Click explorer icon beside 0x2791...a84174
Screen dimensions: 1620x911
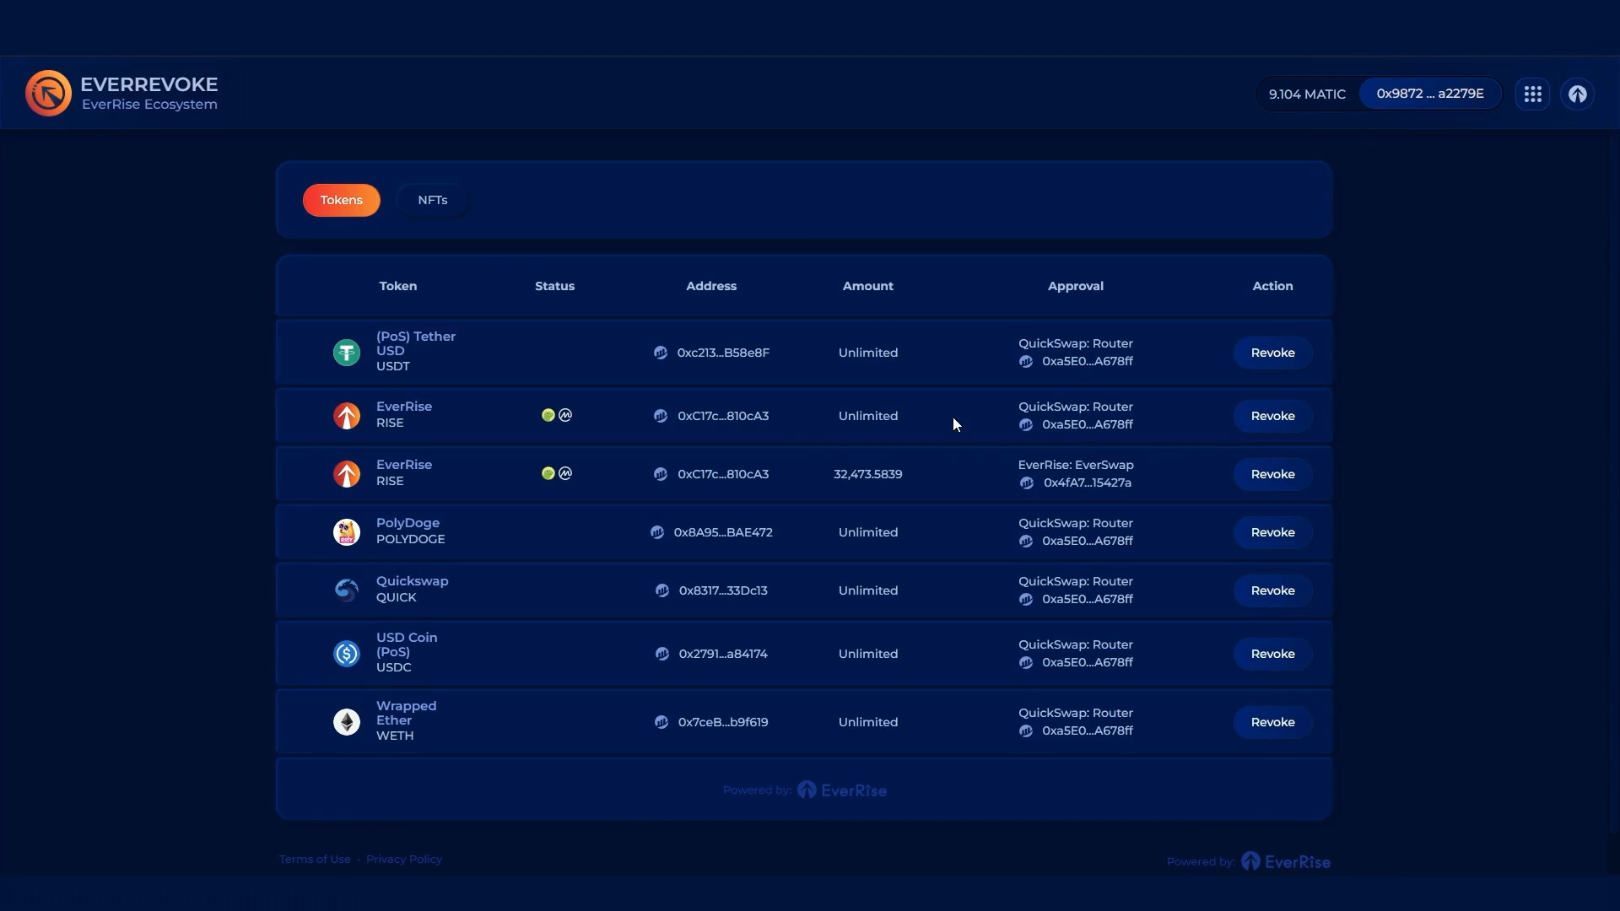pyautogui.click(x=662, y=654)
